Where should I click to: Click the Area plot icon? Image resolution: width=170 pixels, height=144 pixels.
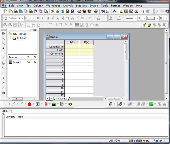coord(54,104)
